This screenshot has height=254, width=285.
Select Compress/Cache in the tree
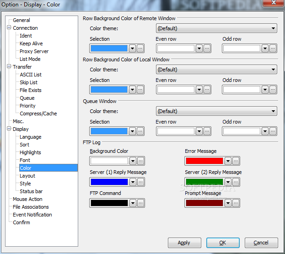38,113
